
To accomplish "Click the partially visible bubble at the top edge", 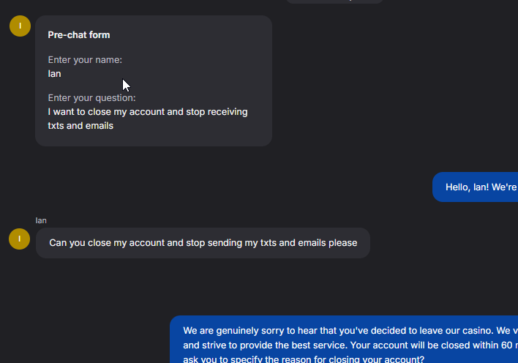I will (x=334, y=1).
